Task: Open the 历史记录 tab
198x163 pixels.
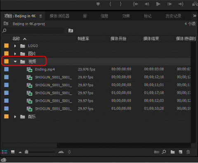Action: 173,16
